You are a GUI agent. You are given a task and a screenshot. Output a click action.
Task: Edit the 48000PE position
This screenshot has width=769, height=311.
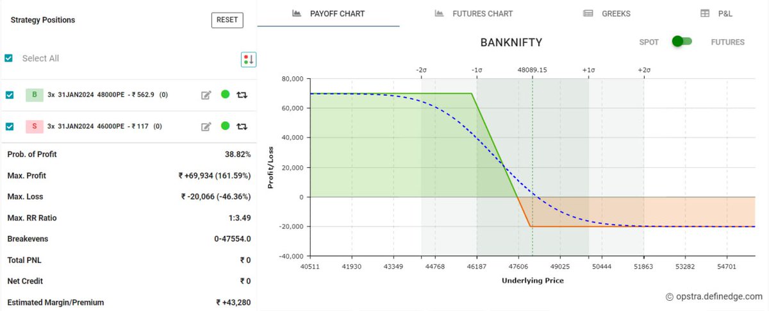(x=206, y=95)
